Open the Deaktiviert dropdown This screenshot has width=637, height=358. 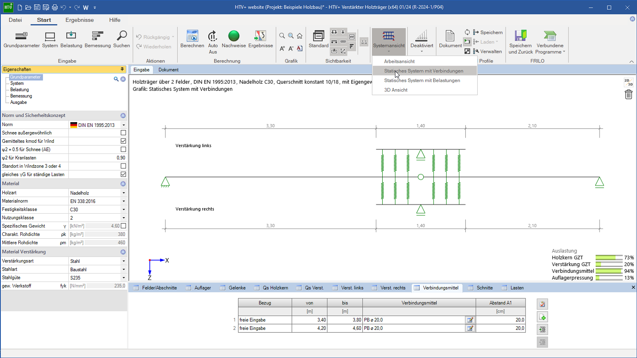click(422, 41)
